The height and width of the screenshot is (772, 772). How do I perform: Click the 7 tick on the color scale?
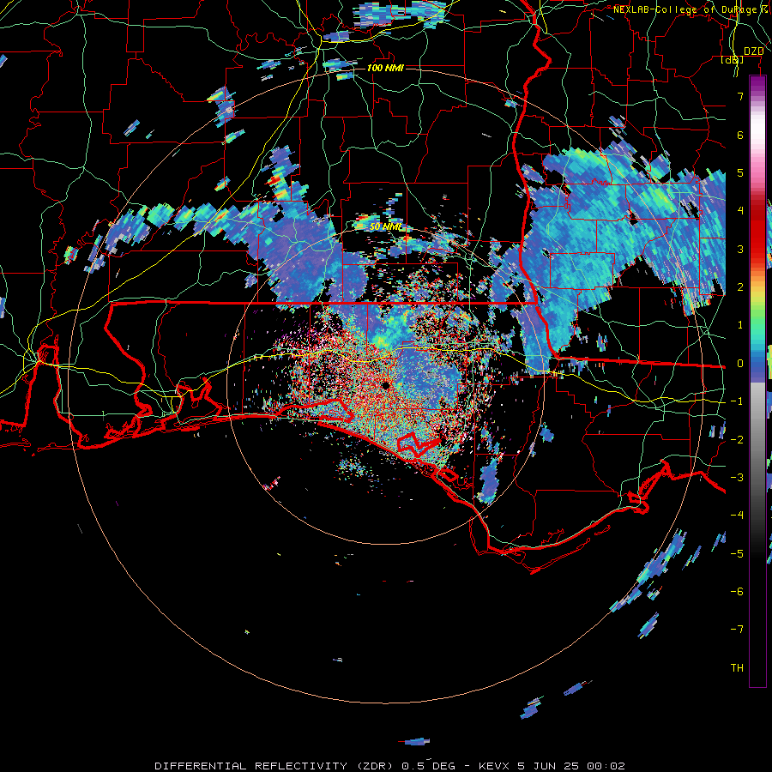[x=740, y=96]
